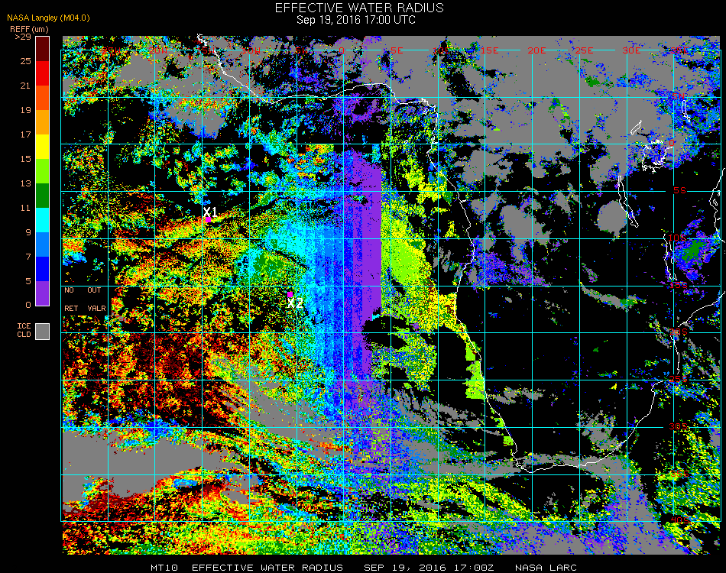Click the 'REFF (um)' legend heading
The width and height of the screenshot is (726, 573).
[29, 29]
